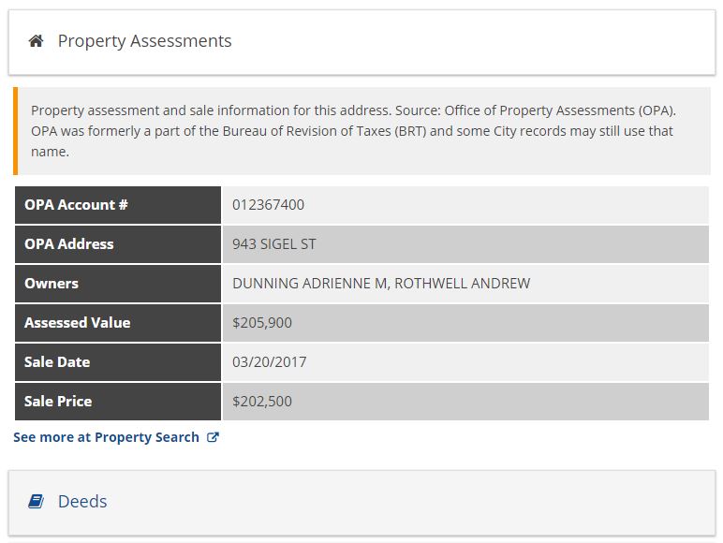The image size is (723, 543).
Task: Click the OPA source information notice text
Action: pyautogui.click(x=354, y=131)
